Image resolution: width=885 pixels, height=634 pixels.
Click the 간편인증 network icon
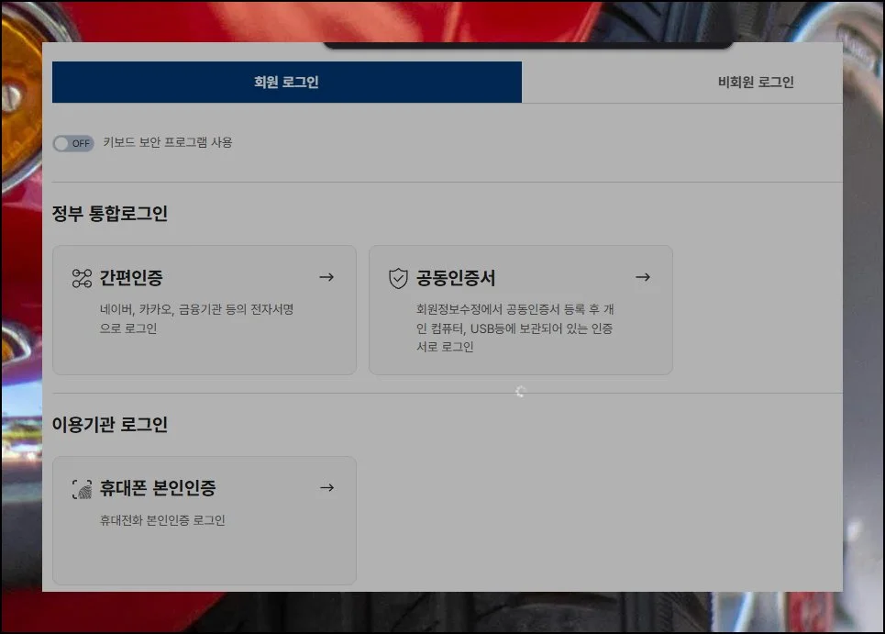pos(82,278)
